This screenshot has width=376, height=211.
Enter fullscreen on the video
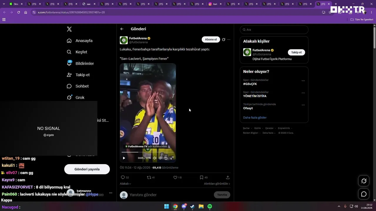(172, 158)
